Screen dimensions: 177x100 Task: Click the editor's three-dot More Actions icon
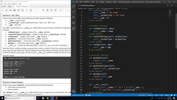[175, 5]
